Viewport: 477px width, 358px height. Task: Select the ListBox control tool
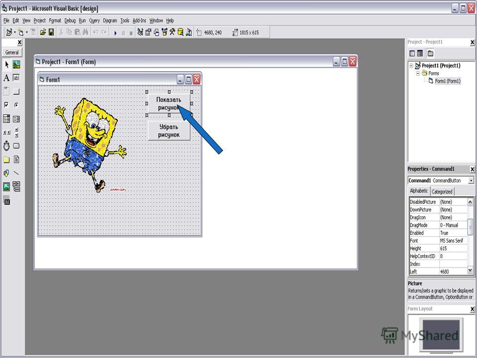pos(16,119)
